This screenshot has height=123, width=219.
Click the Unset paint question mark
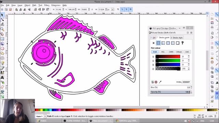click(182, 43)
